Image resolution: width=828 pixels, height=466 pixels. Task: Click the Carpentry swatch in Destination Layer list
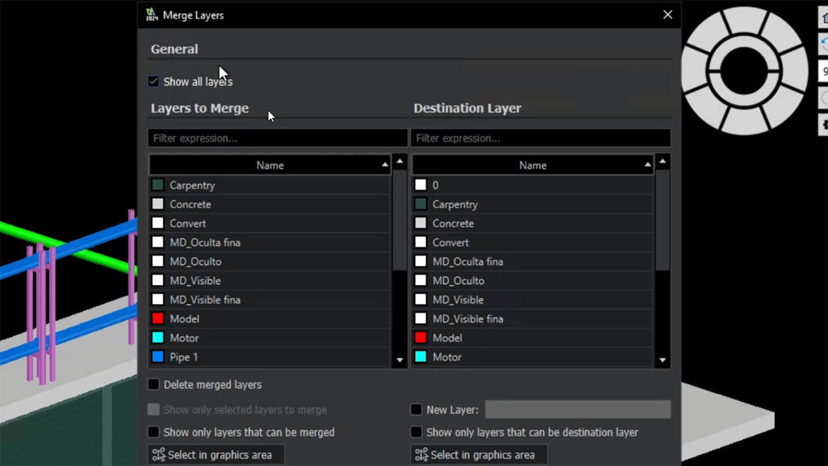pyautogui.click(x=420, y=204)
